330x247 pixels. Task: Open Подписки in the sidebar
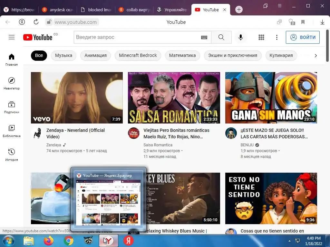click(12, 107)
